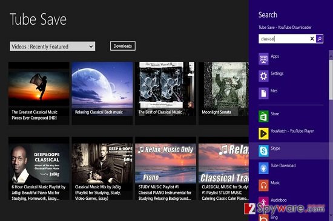333x221 pixels.
Task: Click the Tube Download text entry
Action: point(283,165)
